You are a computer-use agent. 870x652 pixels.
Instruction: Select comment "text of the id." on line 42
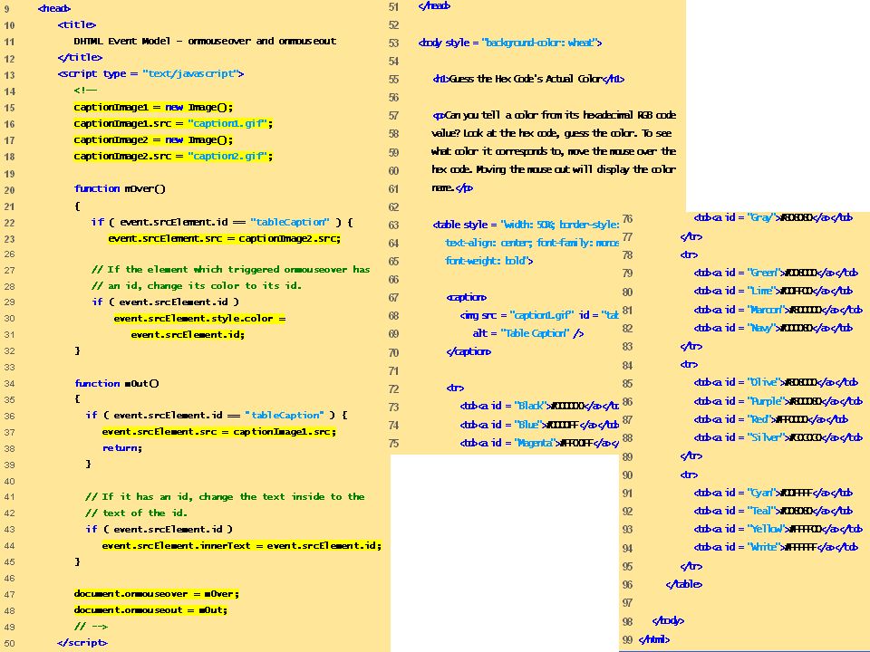[x=136, y=513]
